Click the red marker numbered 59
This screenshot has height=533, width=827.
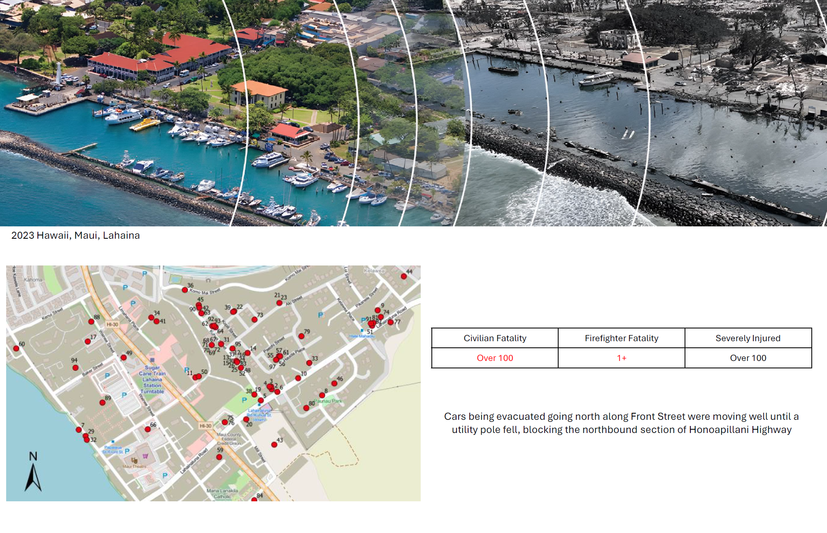click(219, 457)
